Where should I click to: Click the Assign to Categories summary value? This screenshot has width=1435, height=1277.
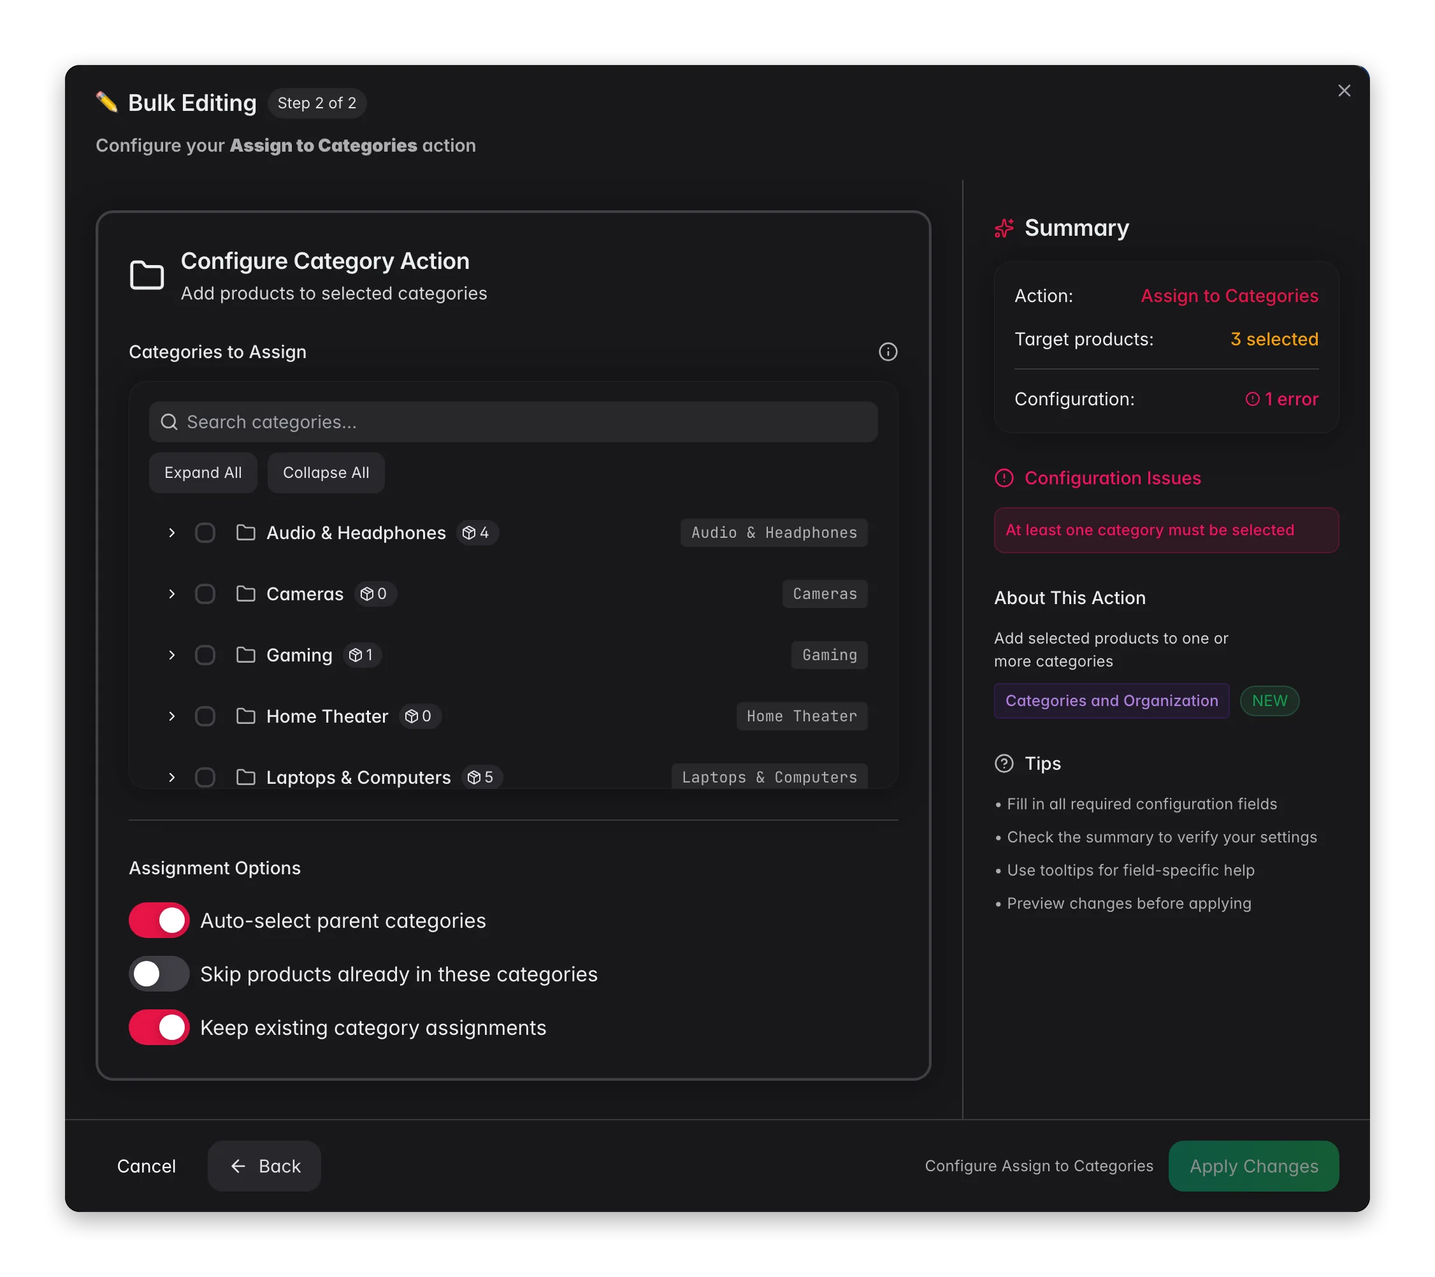tap(1229, 296)
